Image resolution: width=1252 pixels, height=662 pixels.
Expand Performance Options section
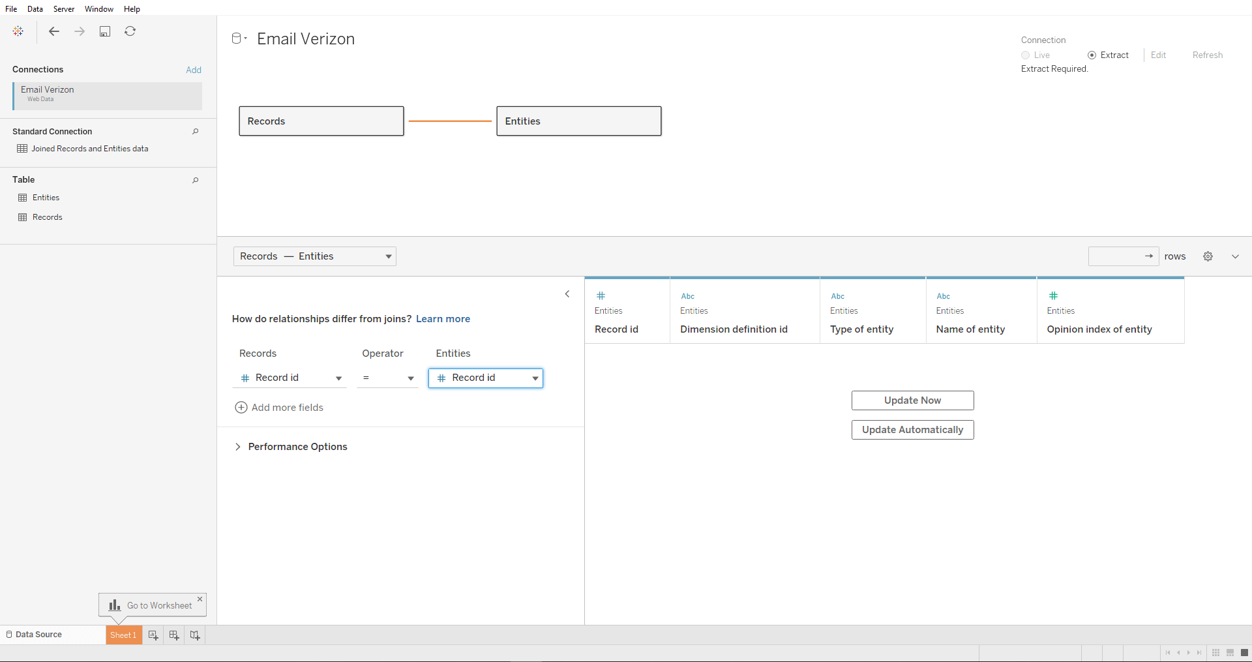coord(291,447)
